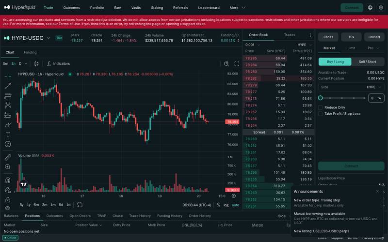388x242 pixels.
Task: Switch to the Funding tab
Action: 30,52
